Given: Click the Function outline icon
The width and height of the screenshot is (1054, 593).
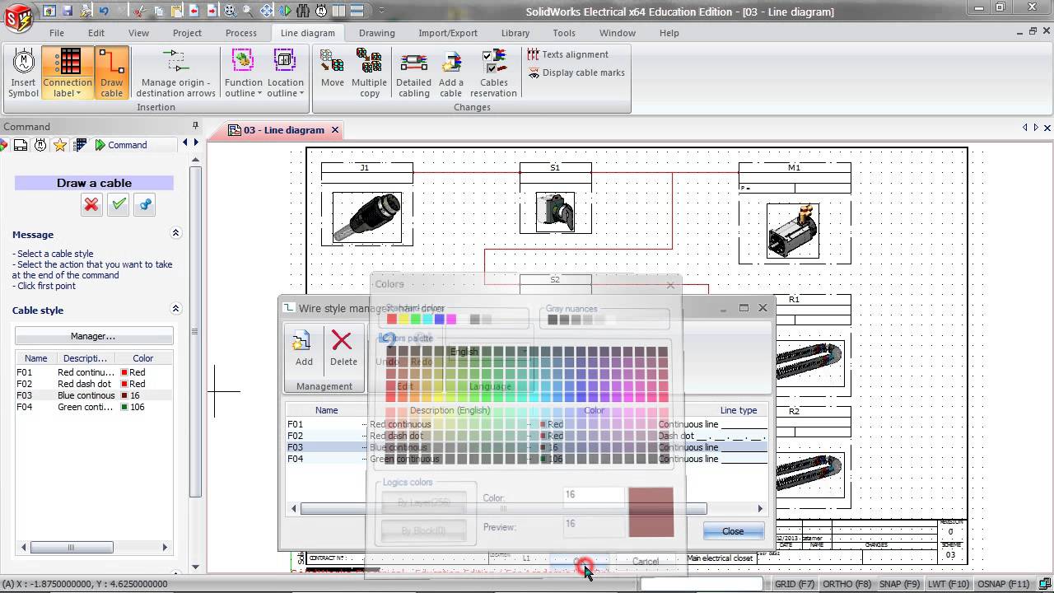Looking at the screenshot, I should (x=243, y=61).
